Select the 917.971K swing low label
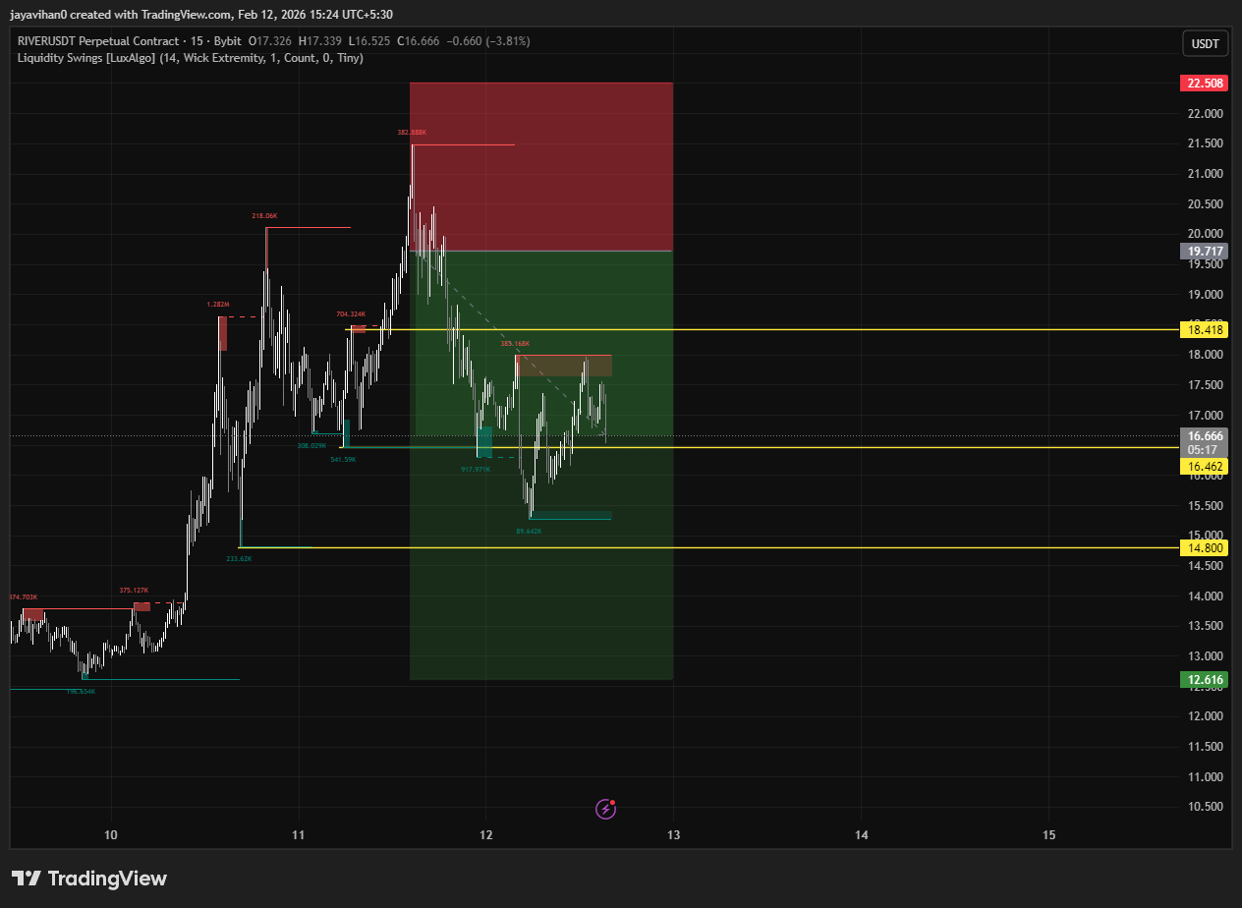This screenshot has height=908, width=1242. tap(476, 470)
